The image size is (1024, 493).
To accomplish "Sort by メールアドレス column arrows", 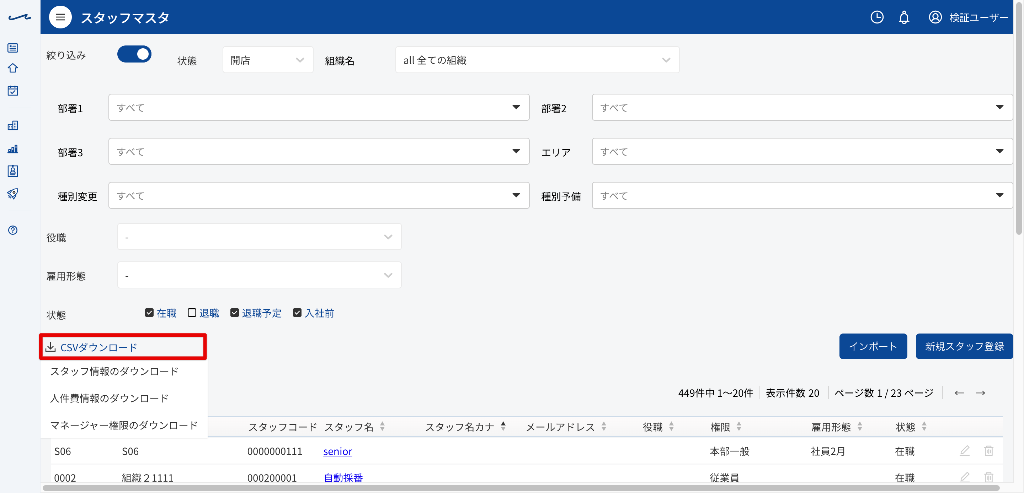I will pos(603,426).
